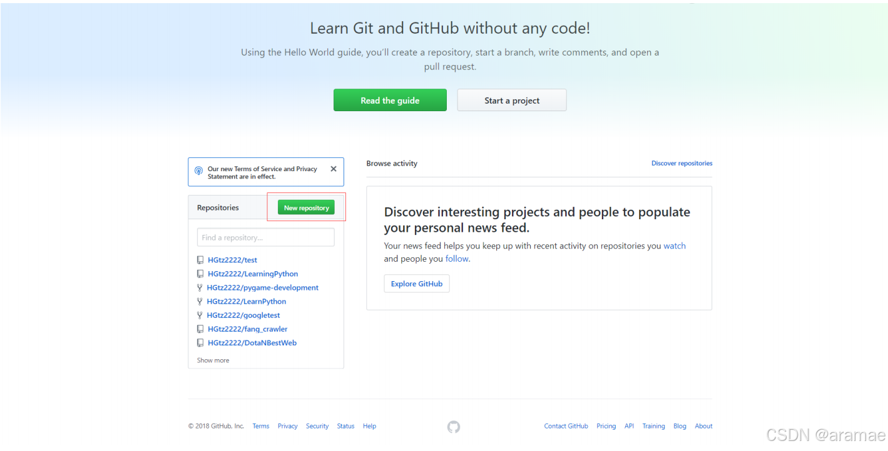Click 'Learn Git and GitHub without any code!' heading

pos(450,28)
